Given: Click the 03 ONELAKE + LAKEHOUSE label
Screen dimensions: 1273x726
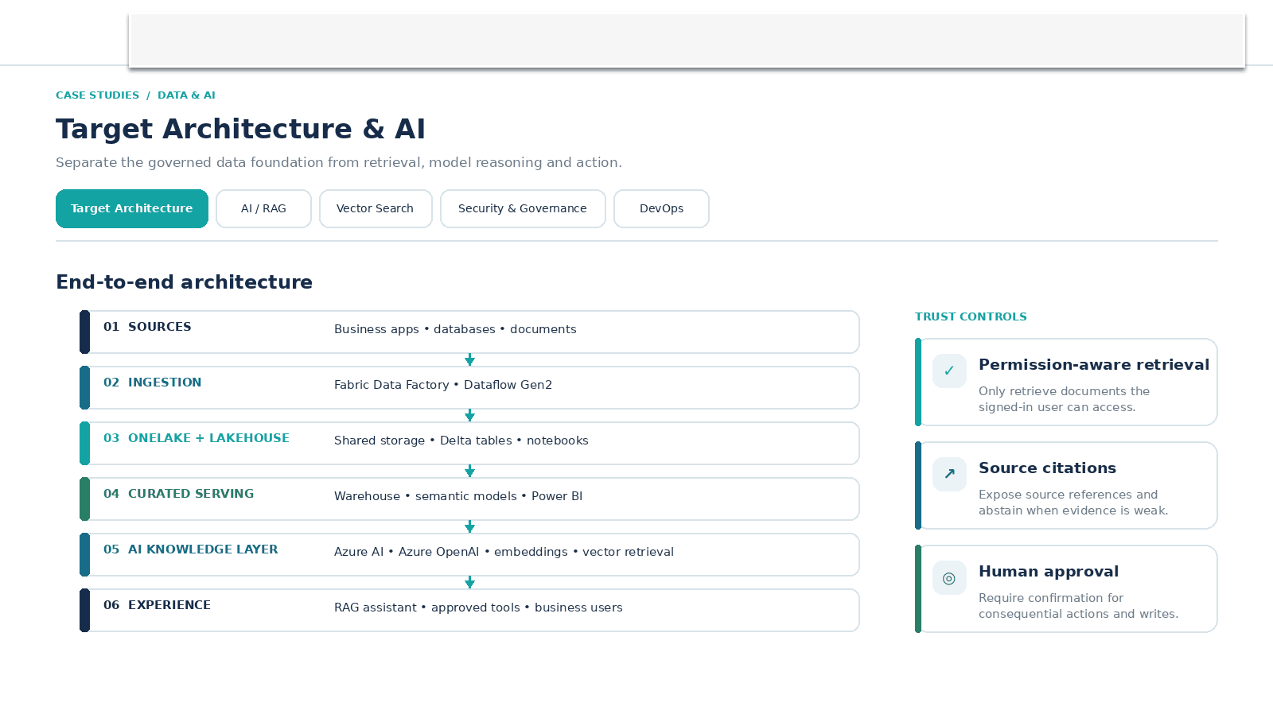Looking at the screenshot, I should pos(197,438).
